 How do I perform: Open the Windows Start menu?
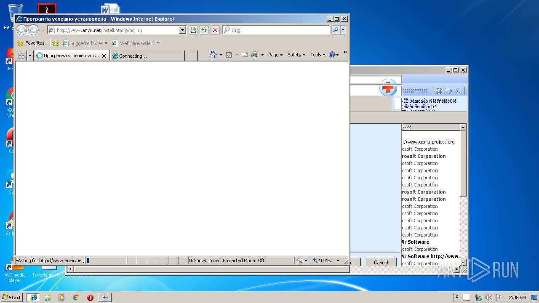click(x=11, y=297)
